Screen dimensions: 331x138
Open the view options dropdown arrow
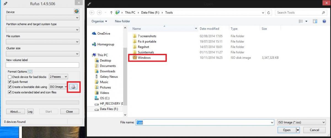pos(306,21)
